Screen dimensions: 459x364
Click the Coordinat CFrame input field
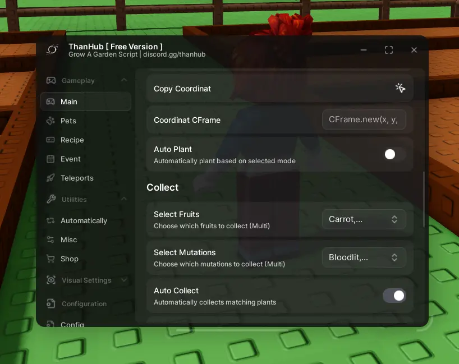coord(364,119)
